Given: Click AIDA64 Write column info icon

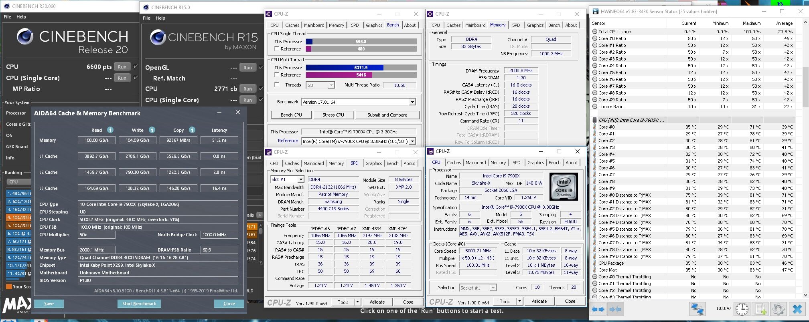Looking at the screenshot, I should point(152,130).
